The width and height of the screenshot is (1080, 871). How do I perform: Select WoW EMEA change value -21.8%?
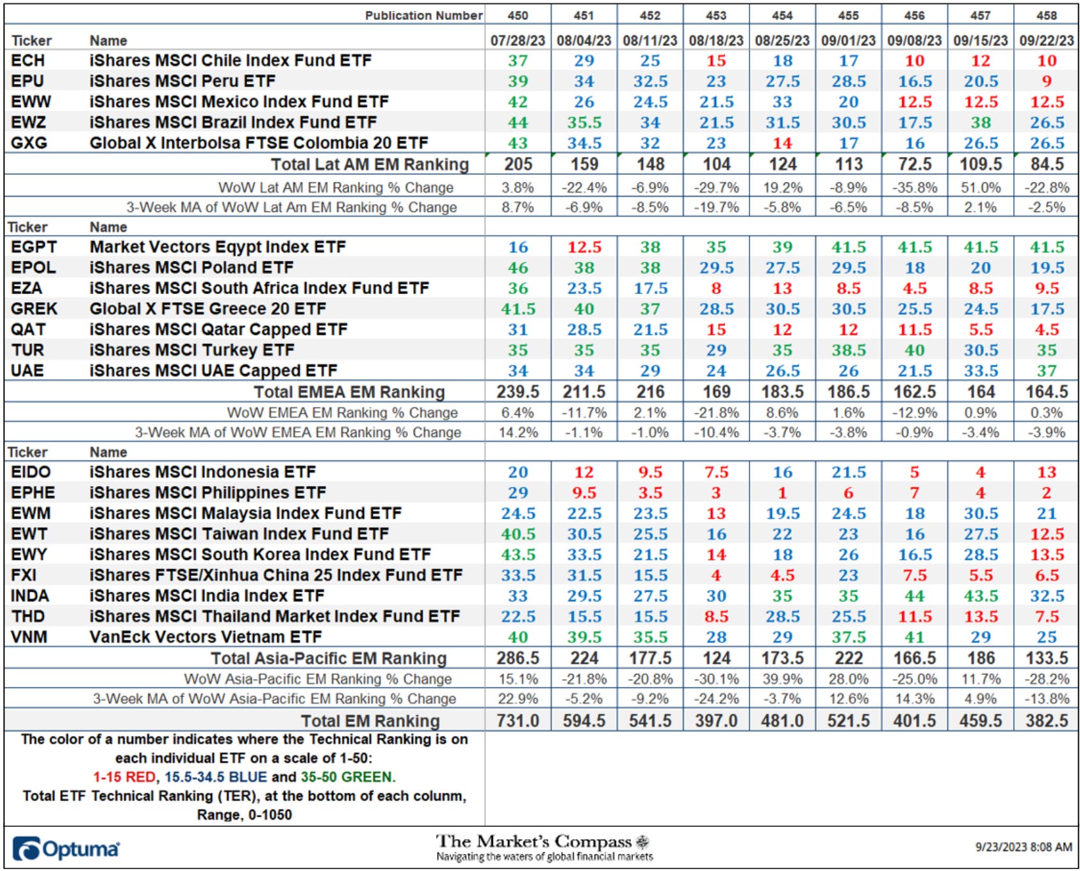[x=716, y=413]
